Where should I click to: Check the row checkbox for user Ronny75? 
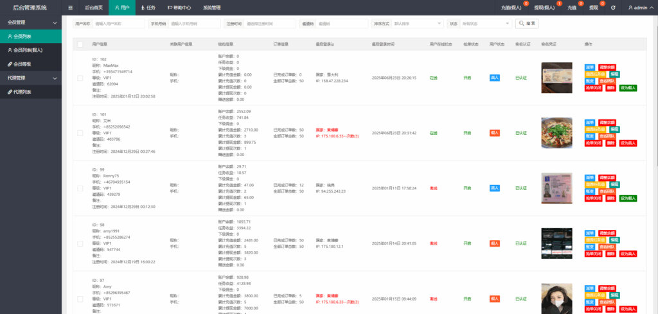pos(80,188)
